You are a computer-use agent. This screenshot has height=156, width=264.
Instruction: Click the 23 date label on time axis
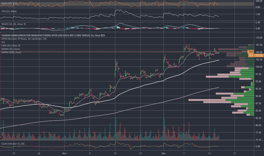click(140, 153)
